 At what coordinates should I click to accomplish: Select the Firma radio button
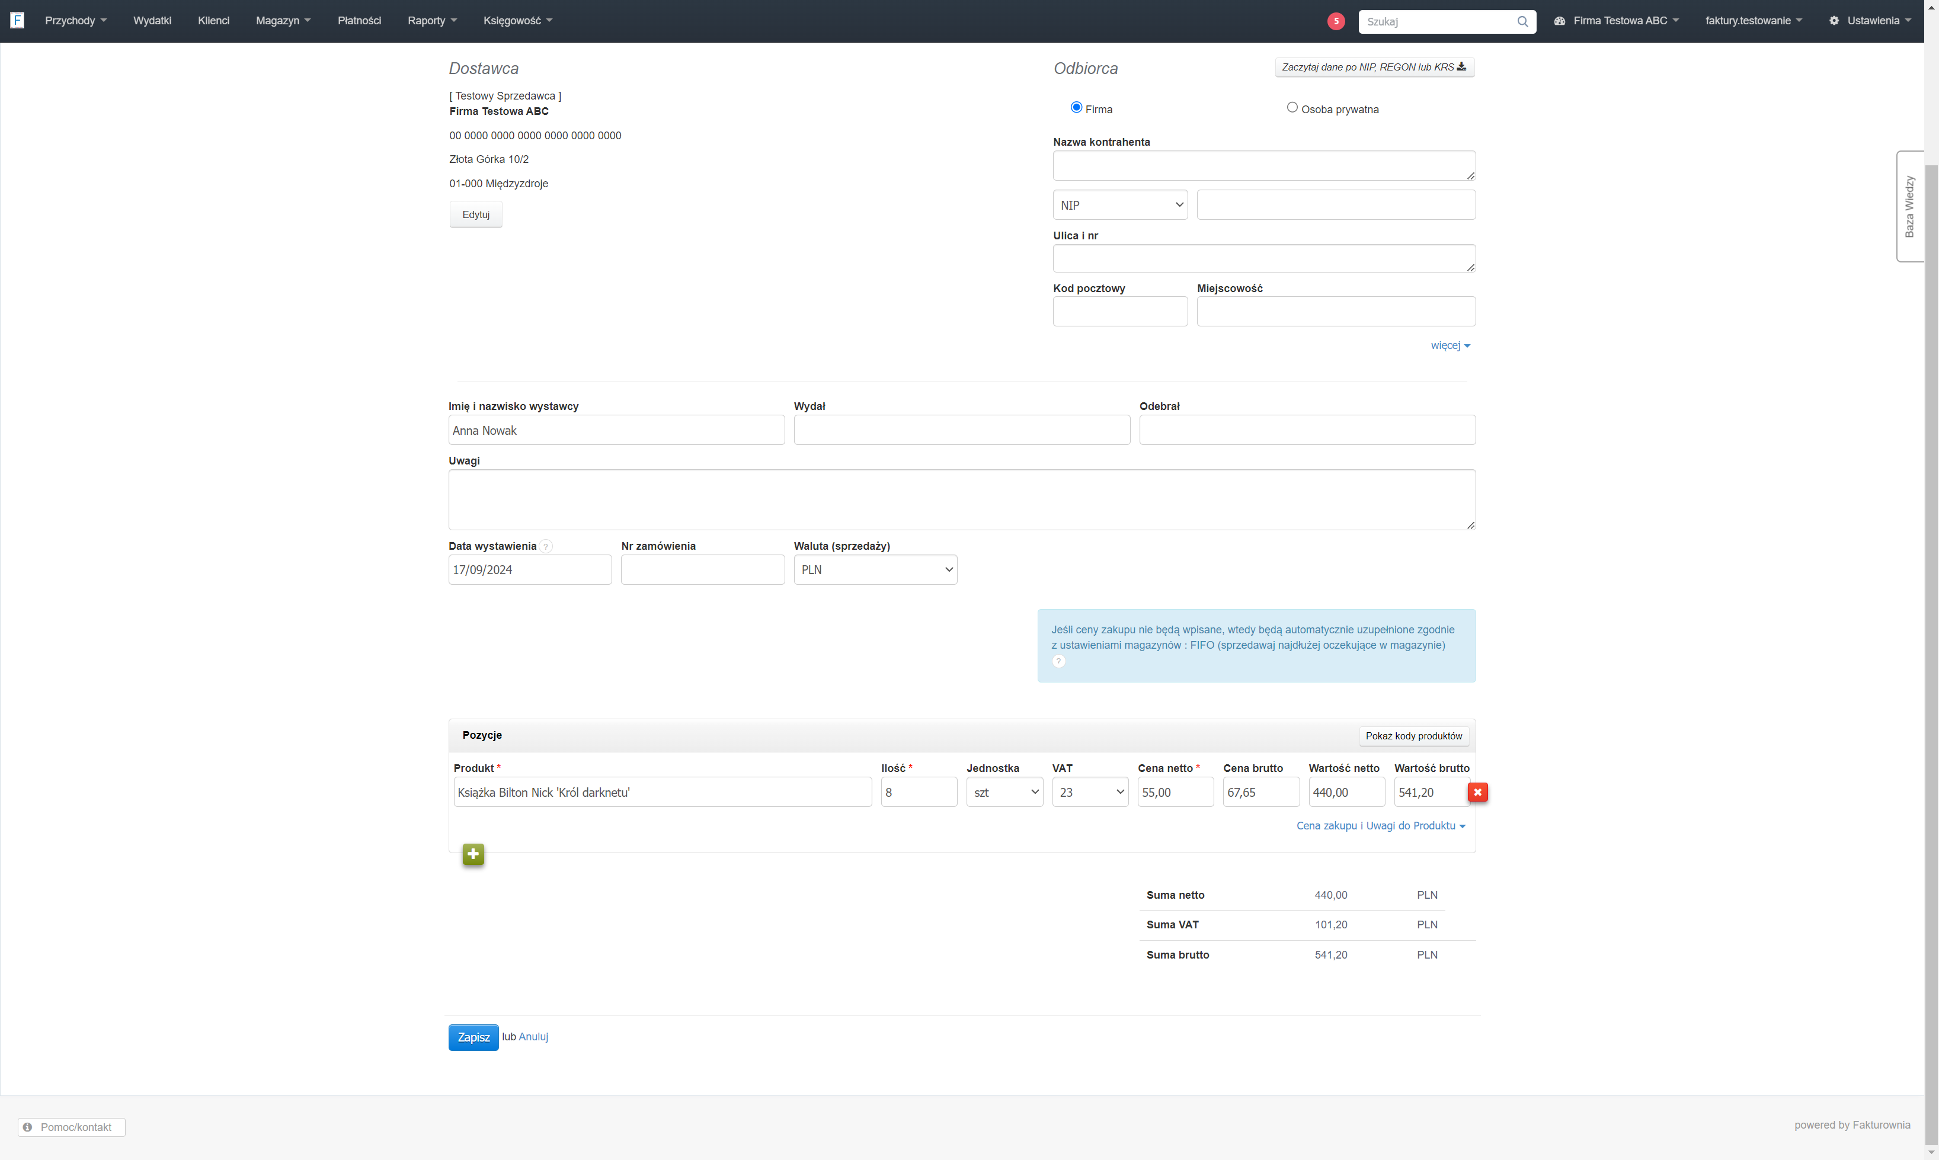click(x=1076, y=108)
